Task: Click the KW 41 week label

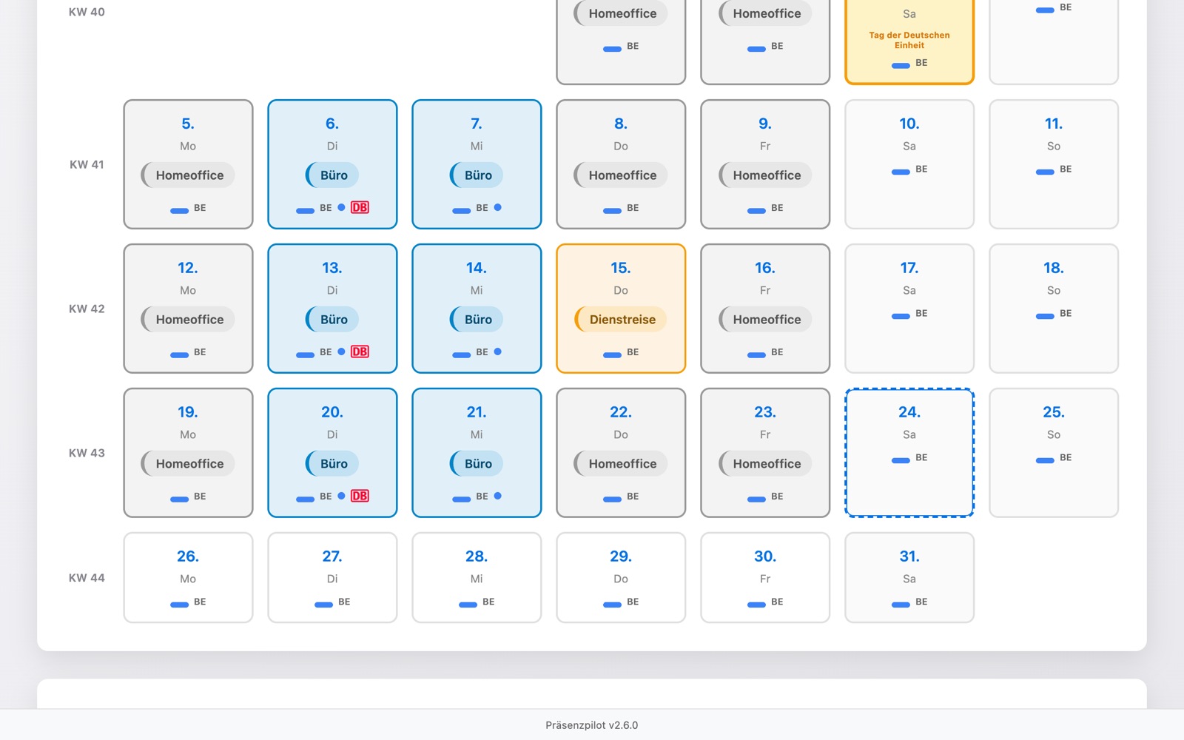Action: pyautogui.click(x=87, y=164)
